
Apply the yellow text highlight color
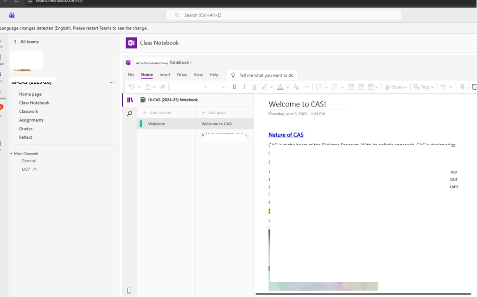tap(264, 87)
